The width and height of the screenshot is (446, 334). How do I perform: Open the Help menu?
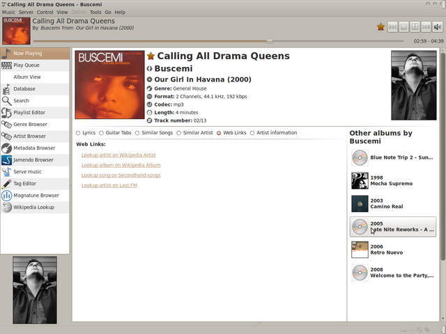pyautogui.click(x=120, y=13)
